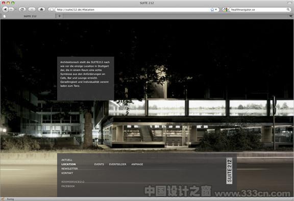Go to the KONTAKT page

[67, 173]
